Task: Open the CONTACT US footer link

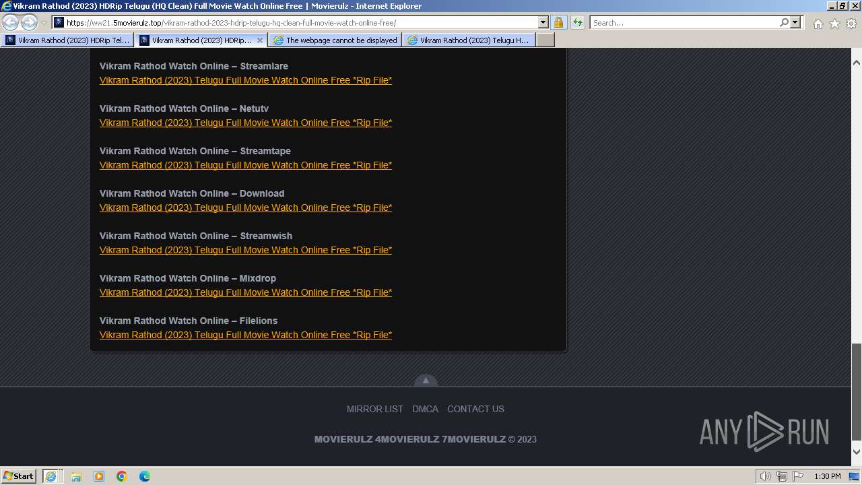Action: coord(475,409)
